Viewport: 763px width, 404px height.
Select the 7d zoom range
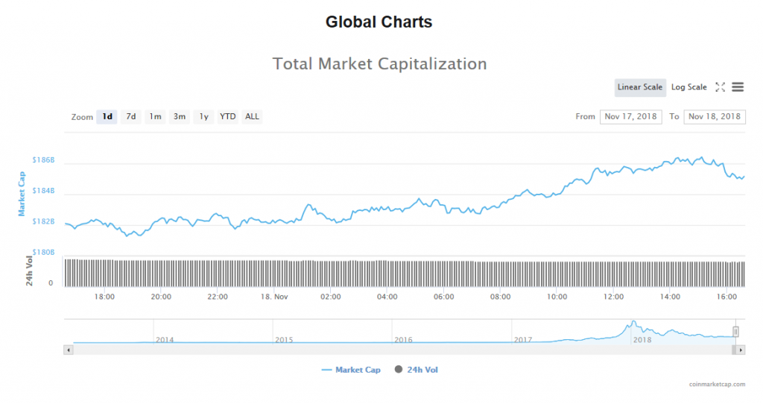tap(130, 116)
